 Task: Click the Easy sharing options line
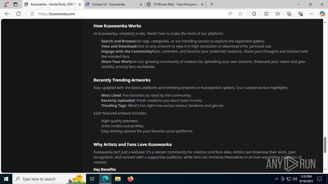click(147, 131)
